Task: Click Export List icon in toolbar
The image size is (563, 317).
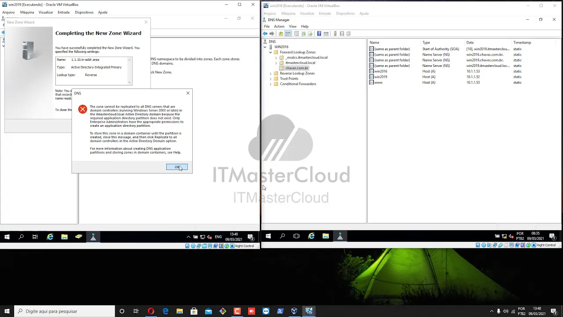Action: pyautogui.click(x=310, y=34)
